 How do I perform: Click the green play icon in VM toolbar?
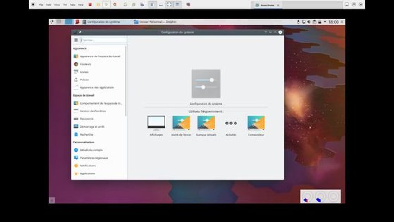106,5
